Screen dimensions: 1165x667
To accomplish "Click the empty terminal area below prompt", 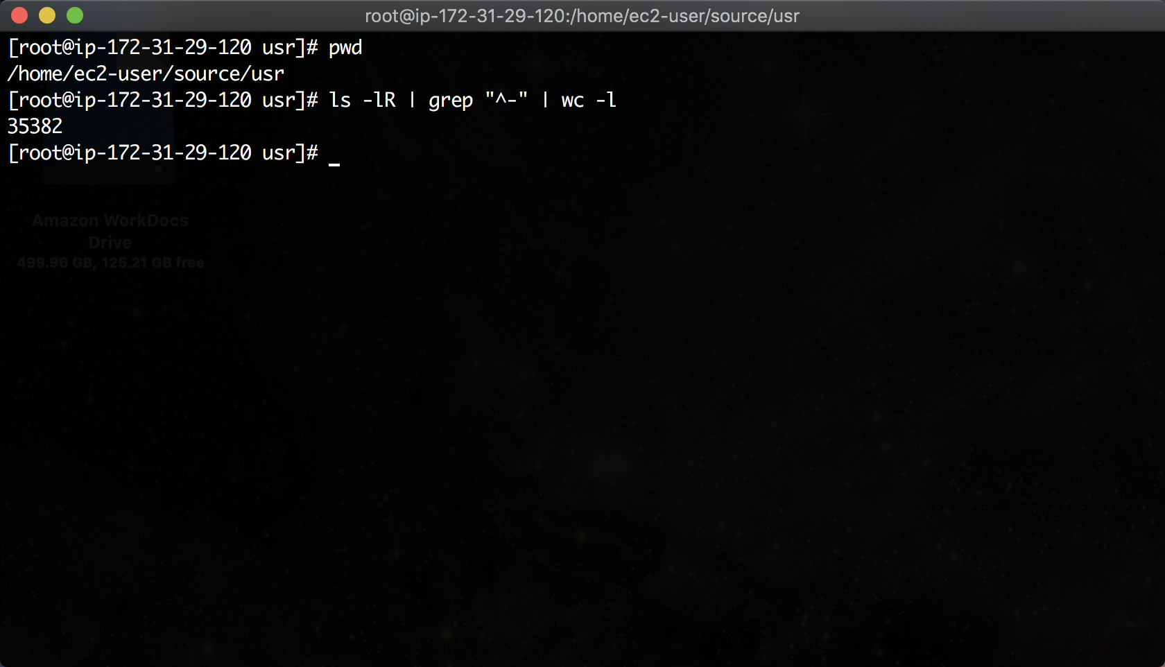I will [582, 416].
